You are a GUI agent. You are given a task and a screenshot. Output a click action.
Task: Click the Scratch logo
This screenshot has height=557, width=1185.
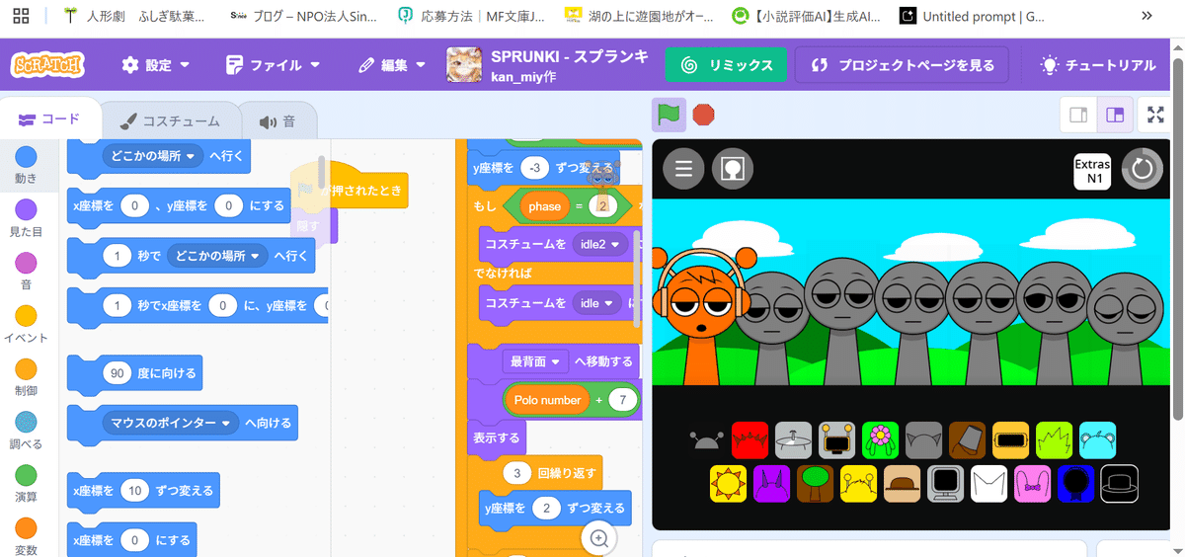(x=47, y=65)
